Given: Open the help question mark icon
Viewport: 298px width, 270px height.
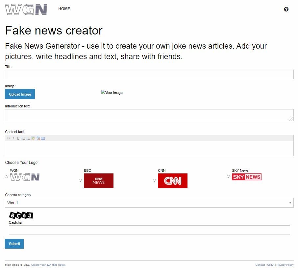Looking at the screenshot, I should [x=286, y=9].
